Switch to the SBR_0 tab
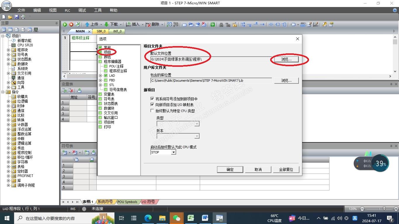The height and width of the screenshot is (224, 399). click(101, 31)
